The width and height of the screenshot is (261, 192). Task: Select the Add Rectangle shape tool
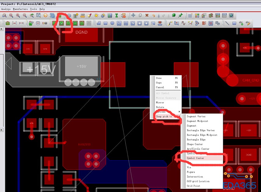105,23
